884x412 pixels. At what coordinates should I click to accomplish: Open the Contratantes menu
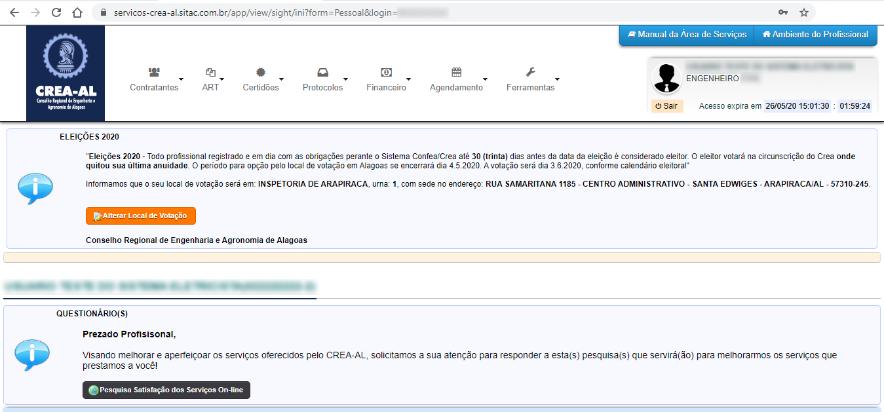point(154,88)
